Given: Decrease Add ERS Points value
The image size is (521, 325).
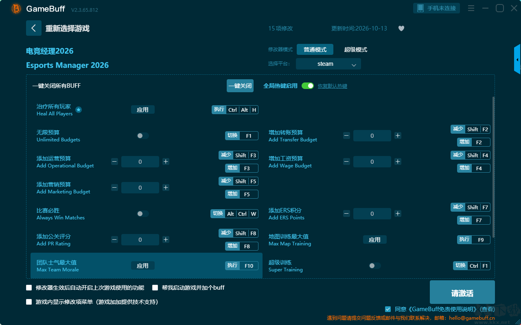Looking at the screenshot, I should coord(346,214).
